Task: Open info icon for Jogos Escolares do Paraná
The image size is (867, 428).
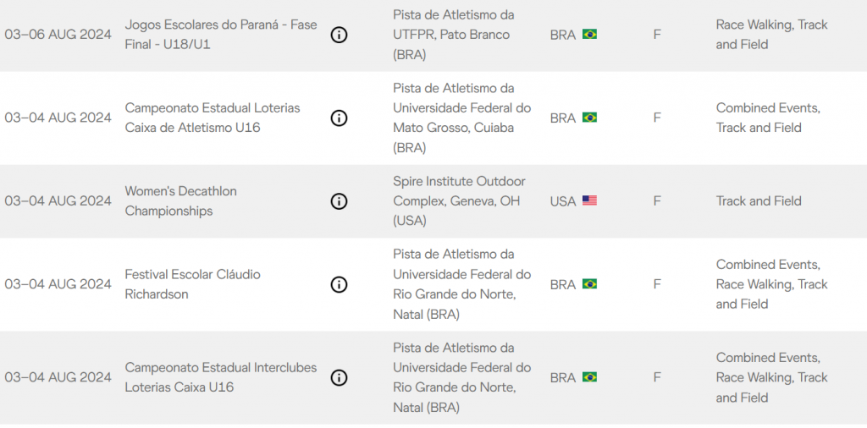Action: coord(339,36)
